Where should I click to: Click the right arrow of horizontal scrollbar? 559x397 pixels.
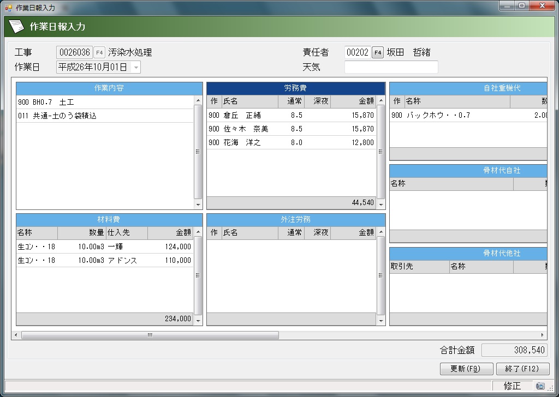click(542, 335)
